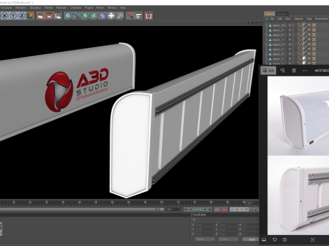This screenshot has width=329, height=246.
Task: Click the trash delete icon in photo viewer
Action: (294, 70)
